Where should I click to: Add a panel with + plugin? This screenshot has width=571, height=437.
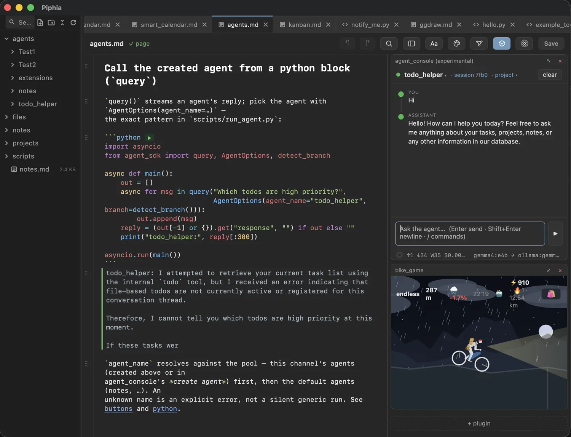(x=479, y=423)
